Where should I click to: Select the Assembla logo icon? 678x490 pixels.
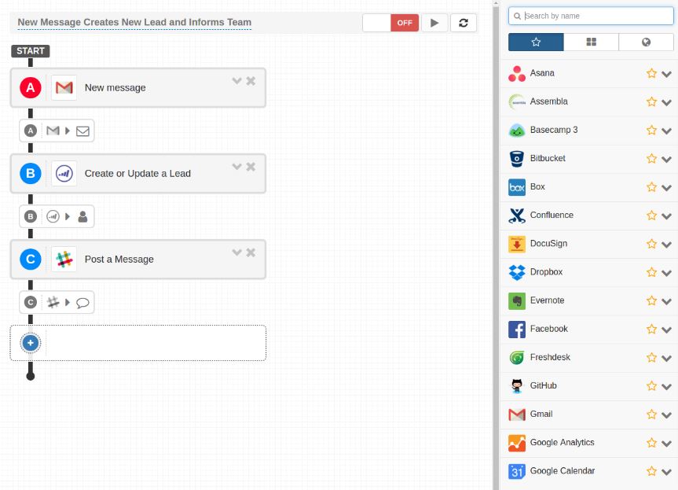click(517, 101)
